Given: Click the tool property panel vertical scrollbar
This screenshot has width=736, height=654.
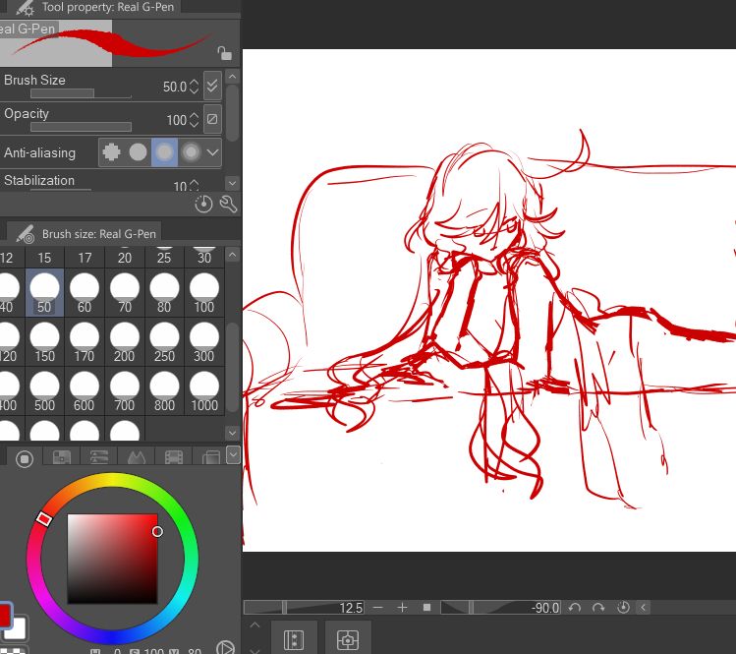Looking at the screenshot, I should pos(232,113).
